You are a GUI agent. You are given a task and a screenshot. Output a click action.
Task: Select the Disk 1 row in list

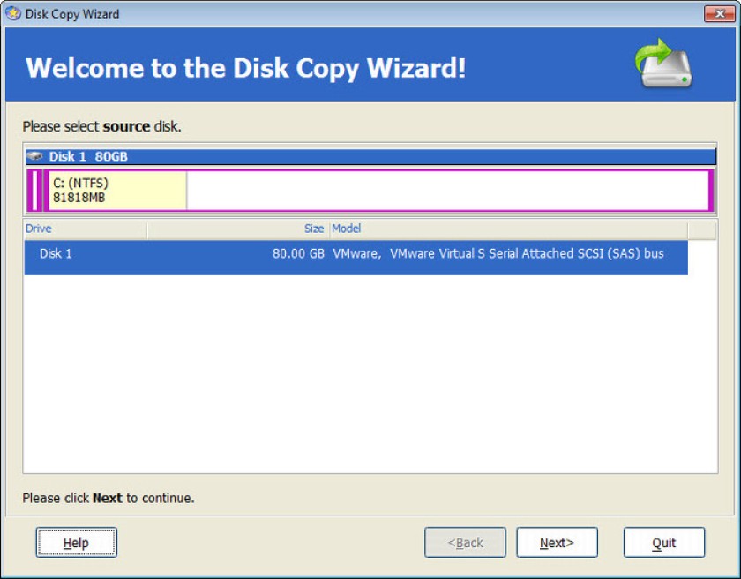tap(356, 258)
